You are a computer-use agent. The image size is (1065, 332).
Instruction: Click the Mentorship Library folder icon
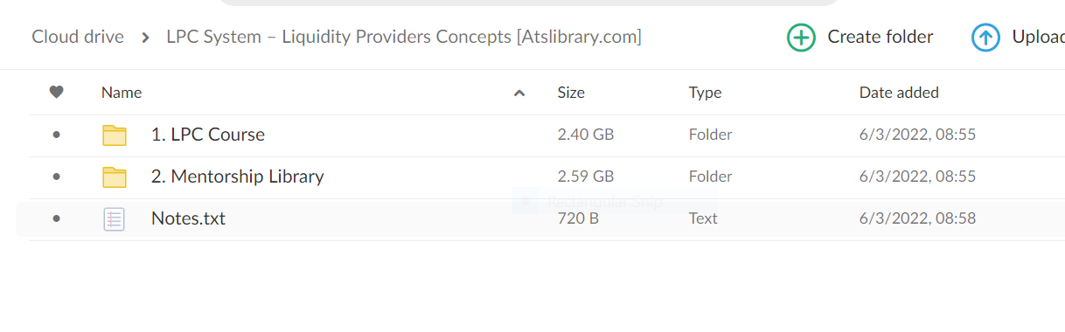[x=115, y=177]
